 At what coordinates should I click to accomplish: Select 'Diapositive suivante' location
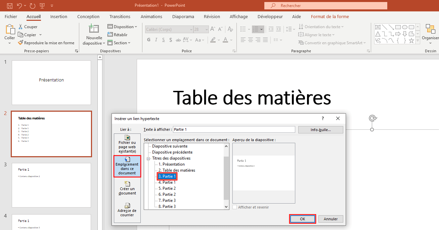coord(170,146)
